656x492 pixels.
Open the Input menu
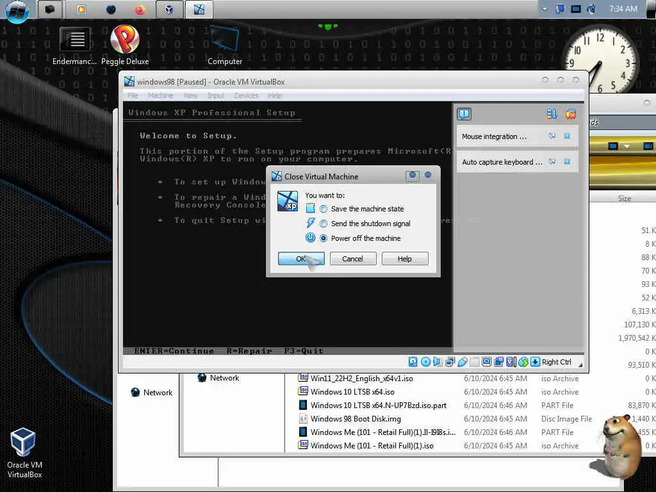coord(216,95)
